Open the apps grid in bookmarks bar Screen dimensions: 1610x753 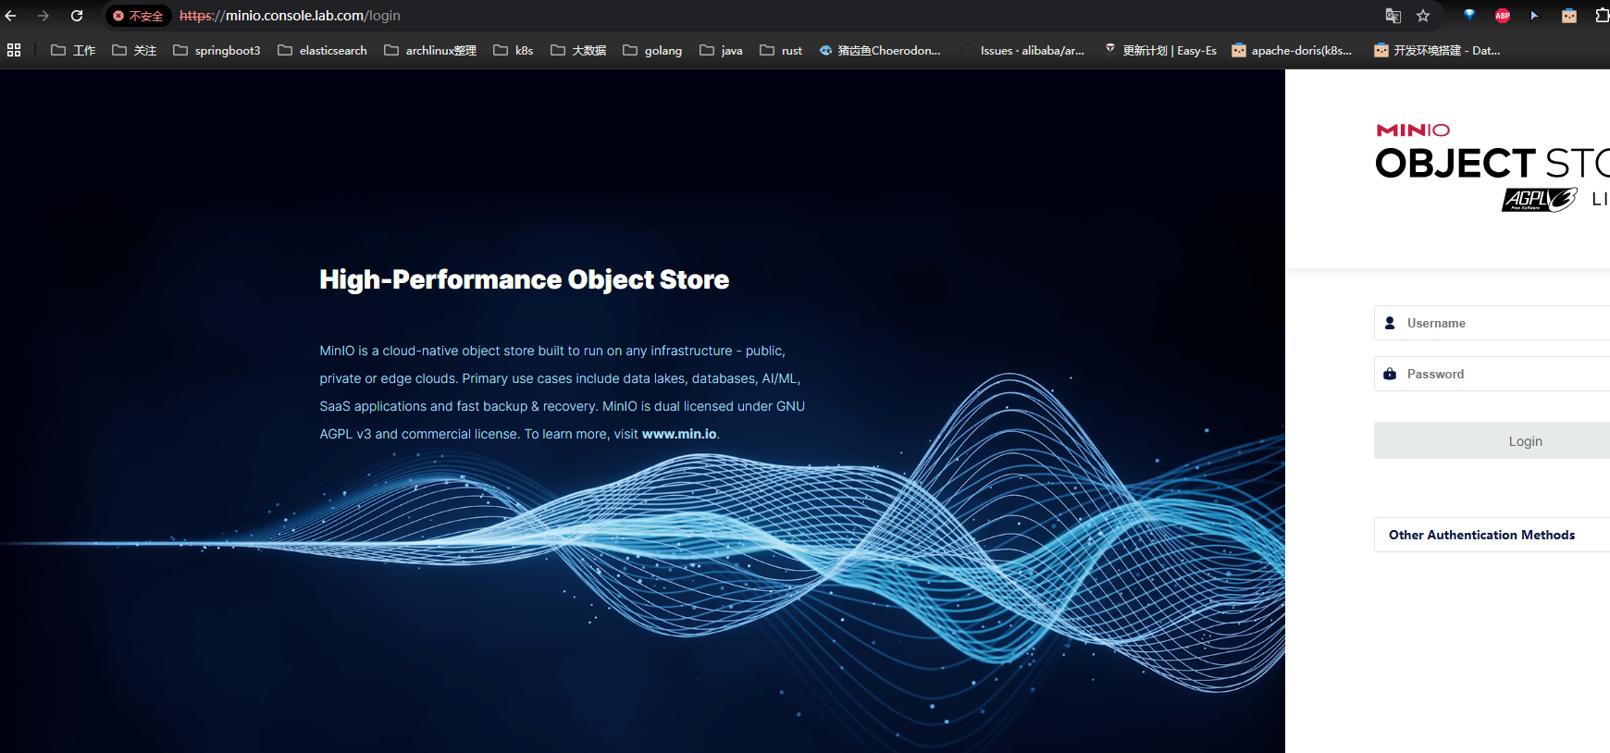point(14,50)
